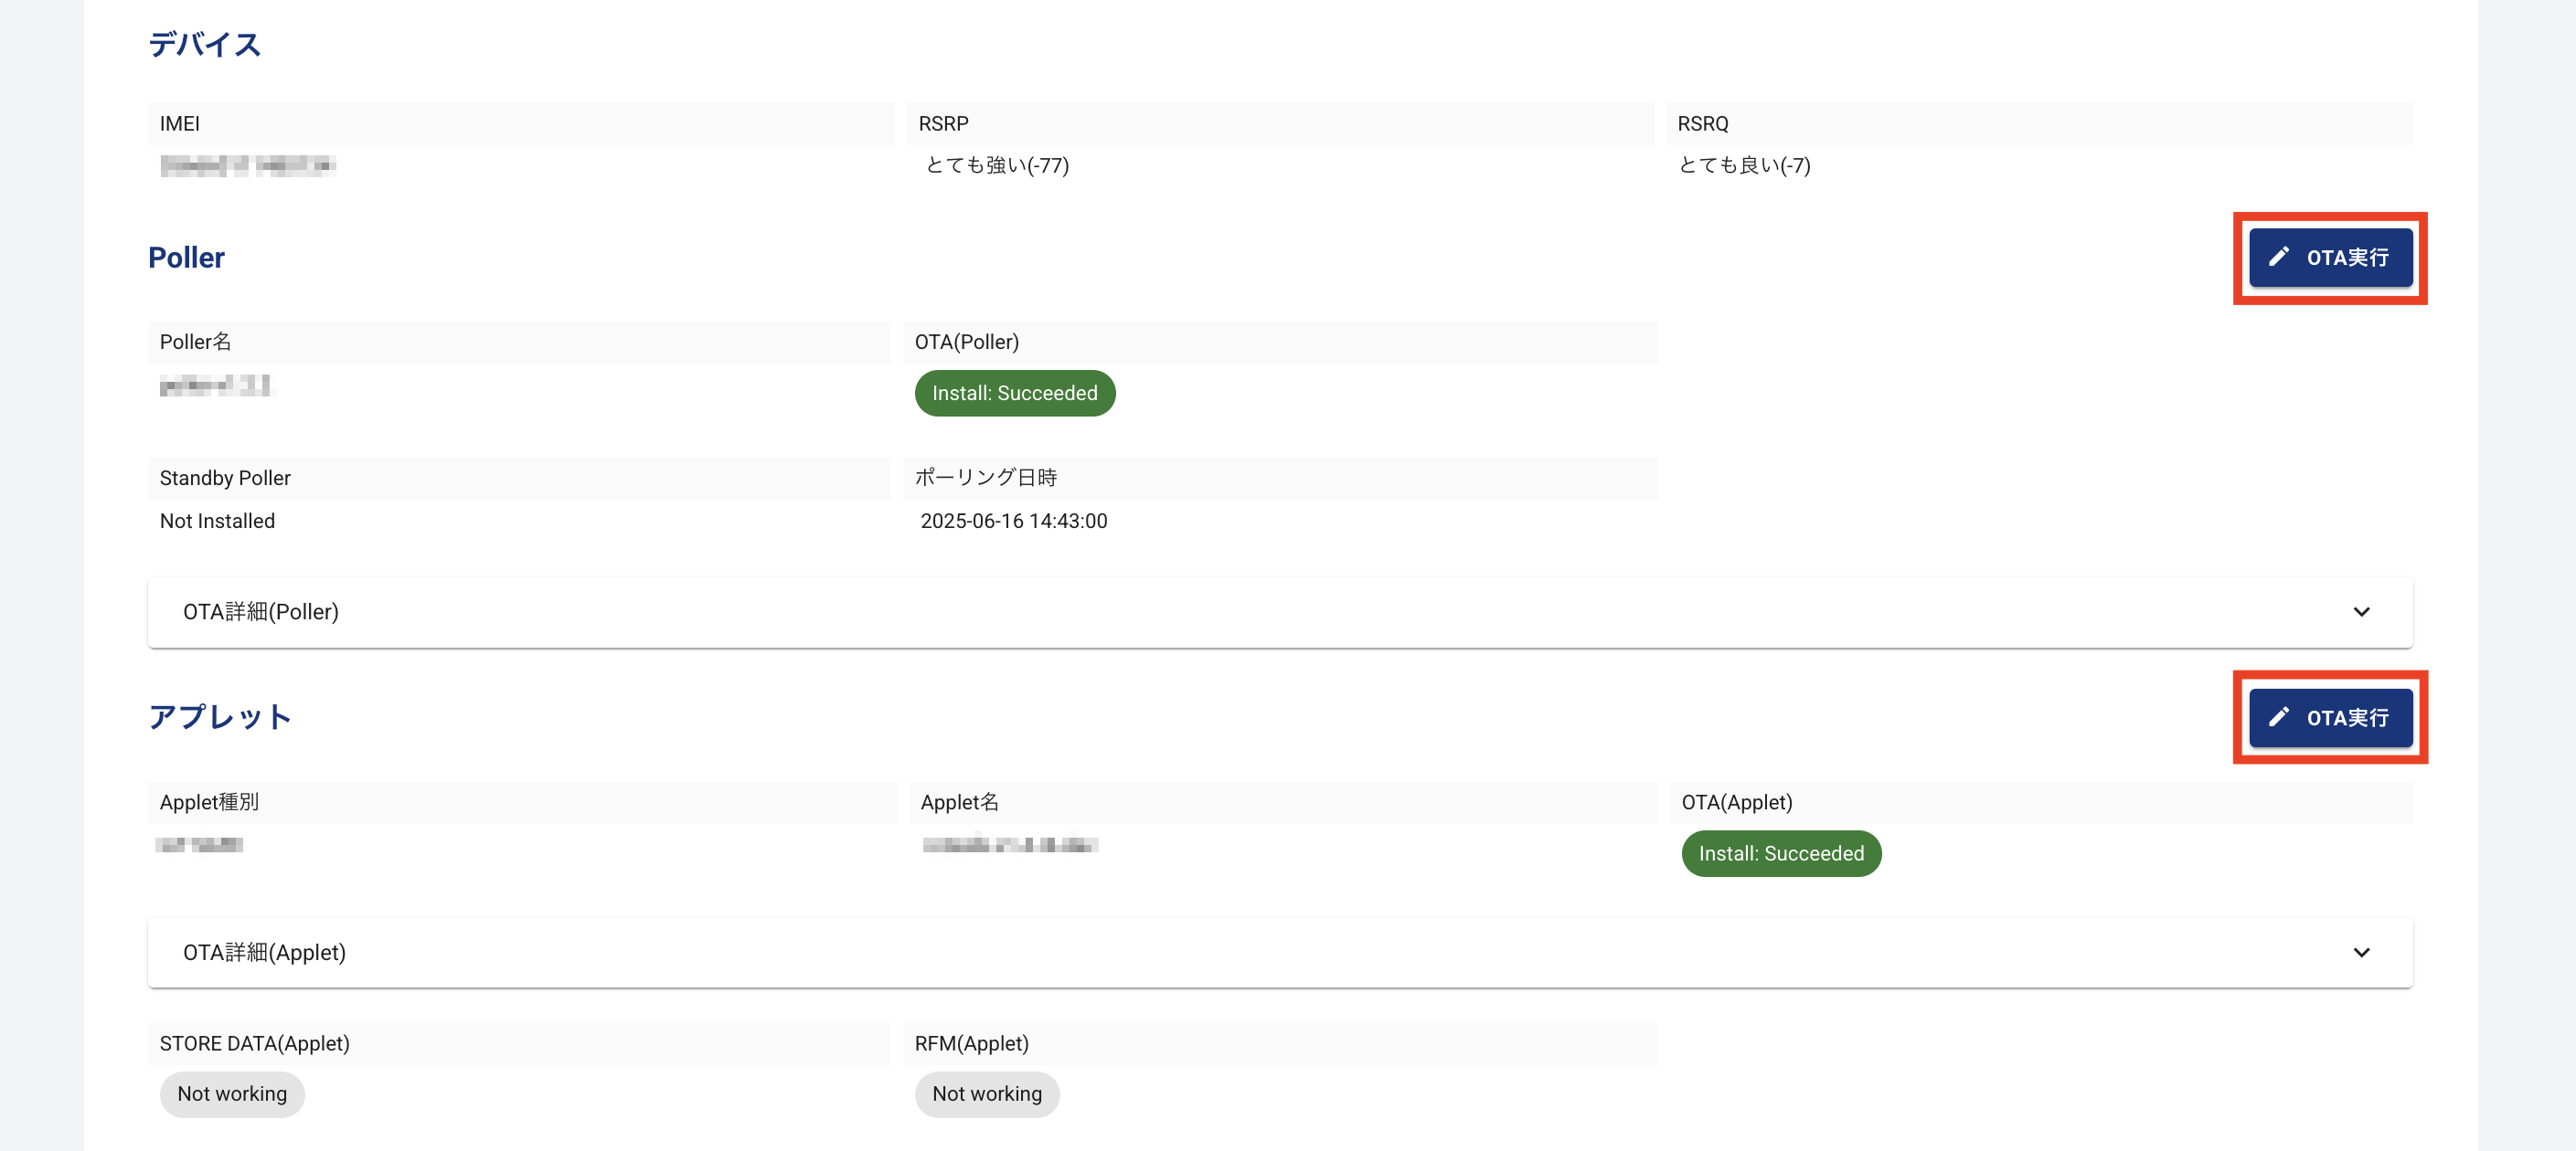The image size is (2576, 1151).
Task: Click the OTA実行 text in the Poller section
Action: click(x=2347, y=258)
